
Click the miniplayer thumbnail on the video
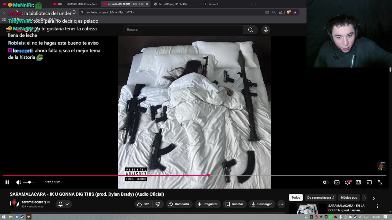pyautogui.click(x=381, y=166)
